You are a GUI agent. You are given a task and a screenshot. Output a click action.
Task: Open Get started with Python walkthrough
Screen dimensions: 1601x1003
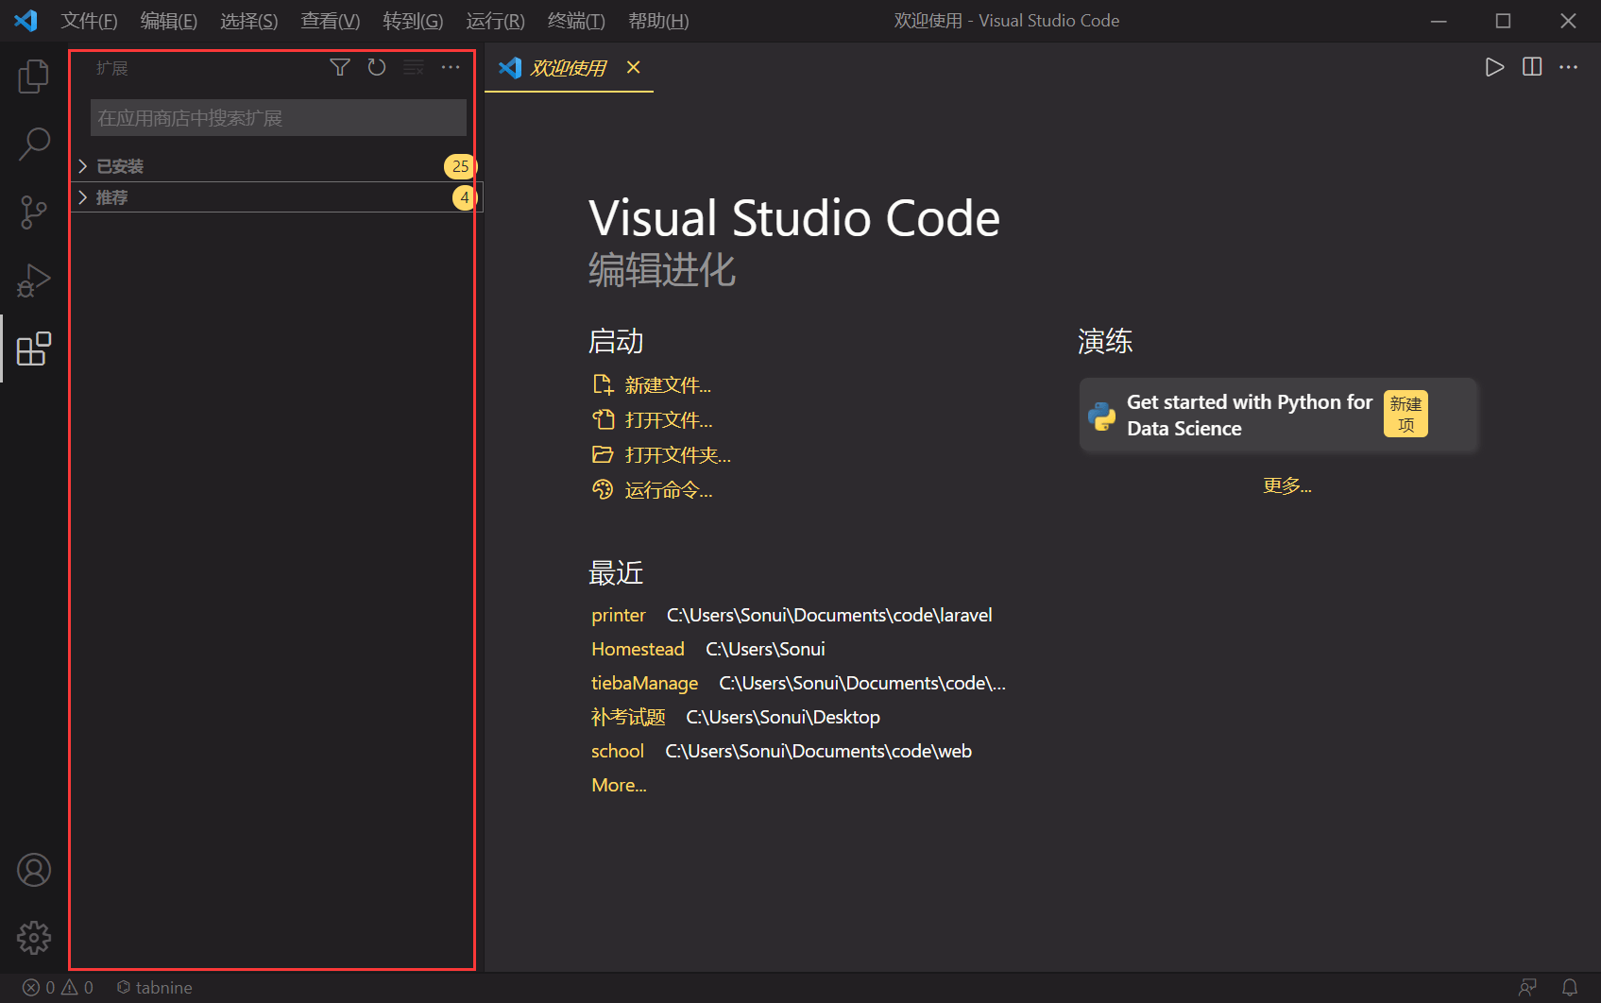pos(1279,416)
